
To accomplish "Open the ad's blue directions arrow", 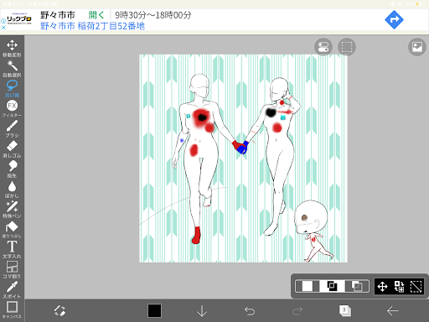I will 394,19.
